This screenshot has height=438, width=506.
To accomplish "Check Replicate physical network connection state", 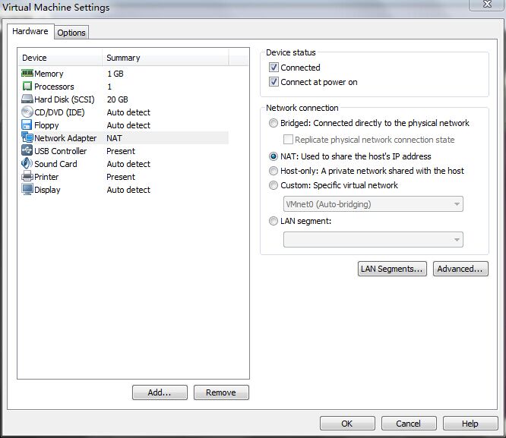I will point(288,140).
